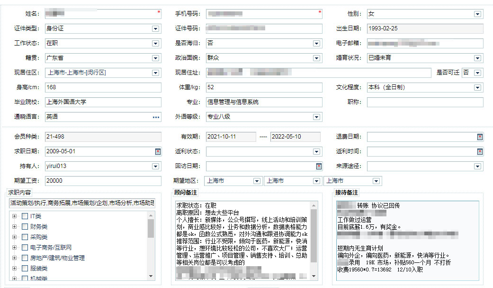Click the 姓名 input field
Image resolution: width=493 pixels, height=288 pixels.
click(x=103, y=14)
